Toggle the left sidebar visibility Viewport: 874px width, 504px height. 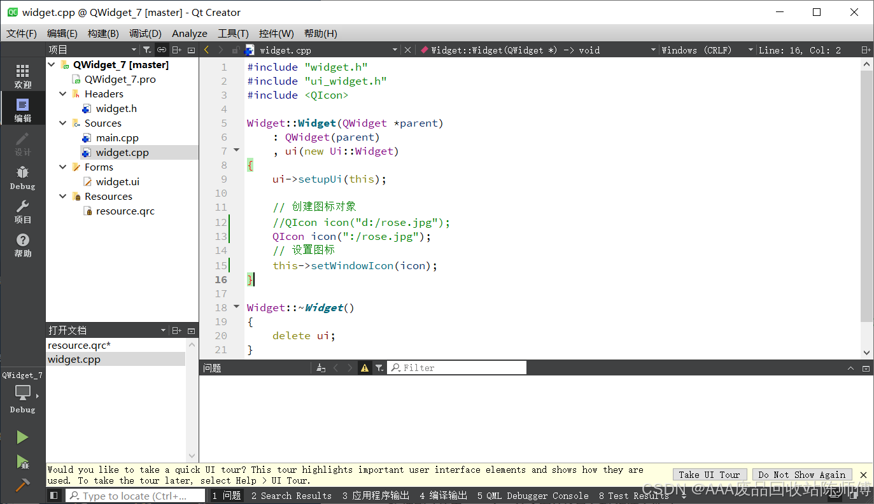pyautogui.click(x=54, y=496)
